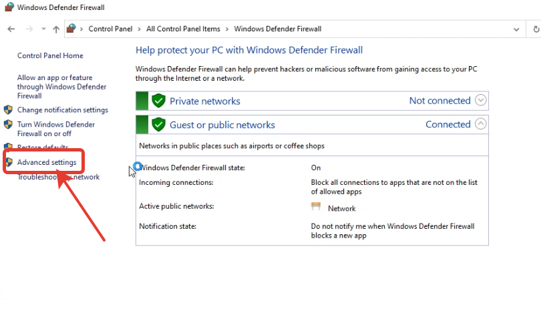Click the bench Network icon

(x=316, y=206)
